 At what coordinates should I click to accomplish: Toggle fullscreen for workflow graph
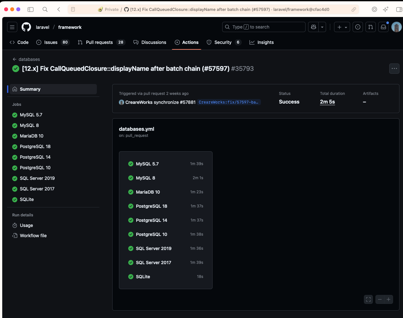coord(368,299)
